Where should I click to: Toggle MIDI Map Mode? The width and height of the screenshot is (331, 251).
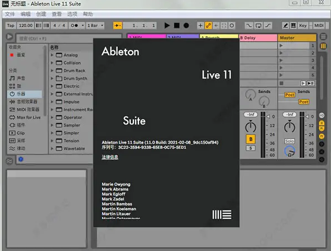pyautogui.click(x=319, y=26)
